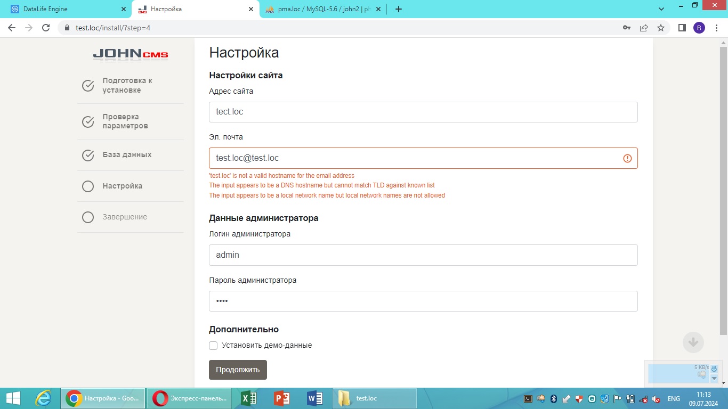Click the reload page icon

[x=46, y=28]
